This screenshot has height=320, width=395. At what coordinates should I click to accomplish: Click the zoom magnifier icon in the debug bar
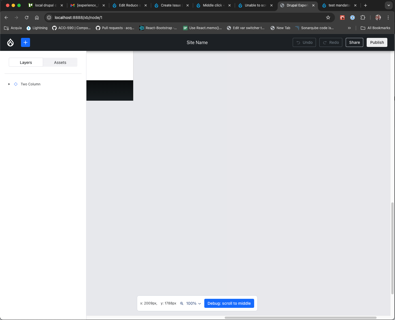tap(182, 303)
